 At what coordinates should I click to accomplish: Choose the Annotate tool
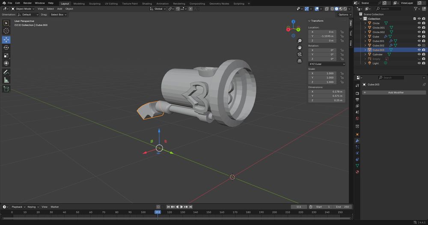pos(6,72)
